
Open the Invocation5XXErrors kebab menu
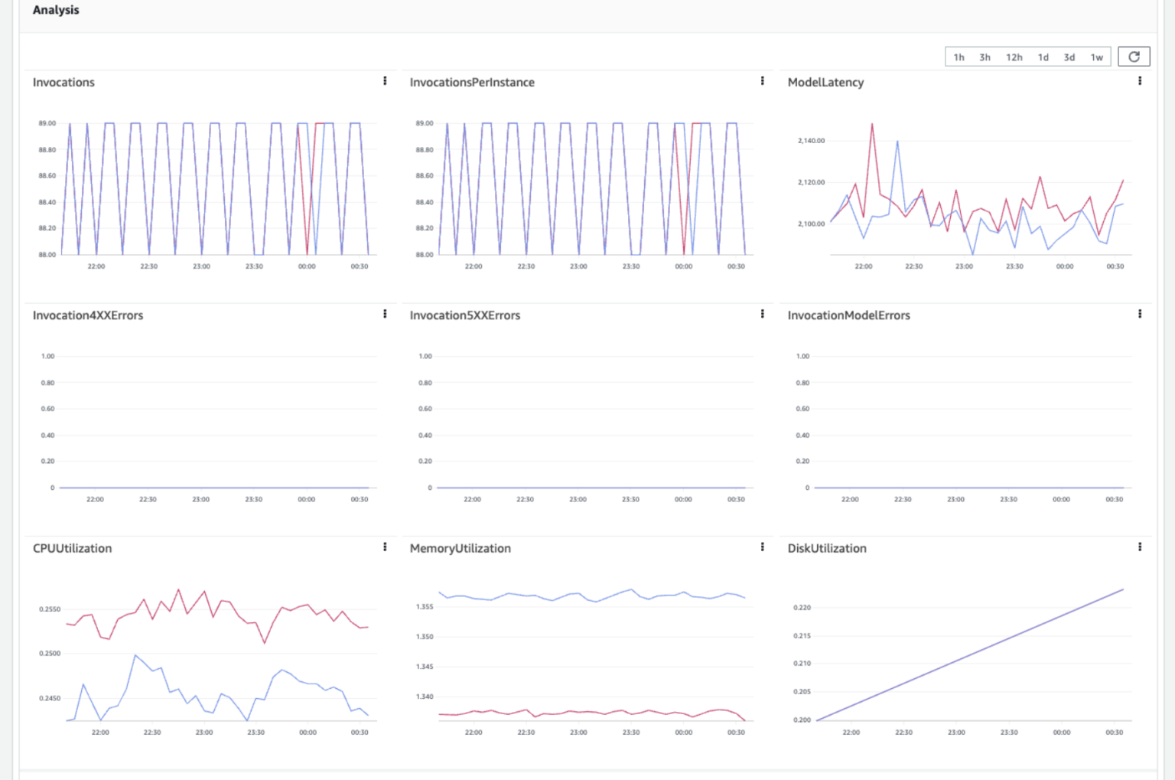762,314
